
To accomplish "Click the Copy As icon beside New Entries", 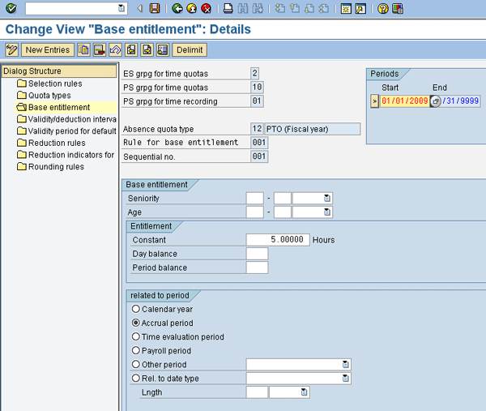I will coord(84,50).
